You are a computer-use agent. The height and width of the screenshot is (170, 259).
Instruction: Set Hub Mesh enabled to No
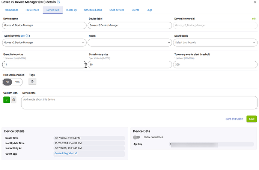pos(8,82)
